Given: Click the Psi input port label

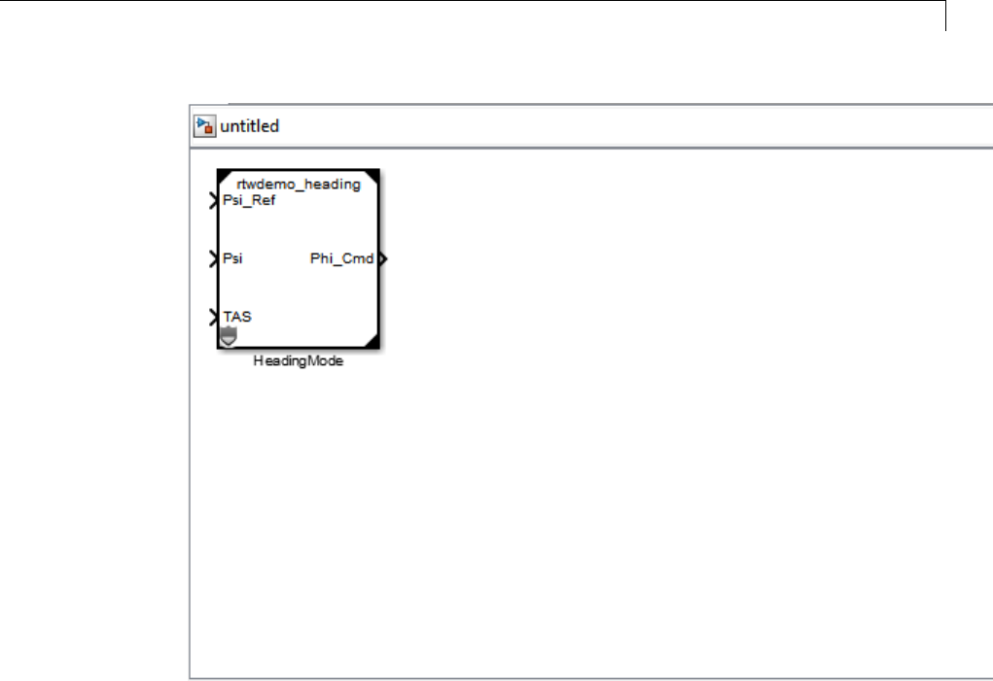Looking at the screenshot, I should pyautogui.click(x=232, y=258).
